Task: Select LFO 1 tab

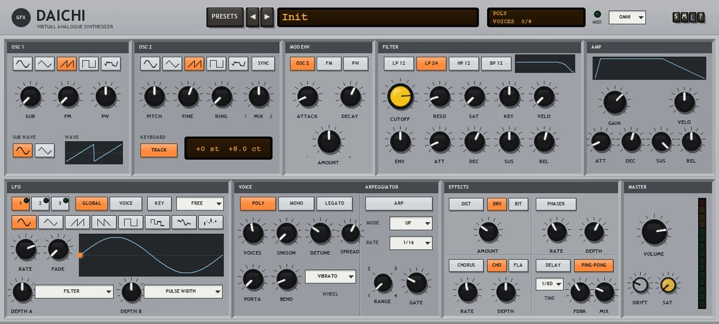Action: 20,203
